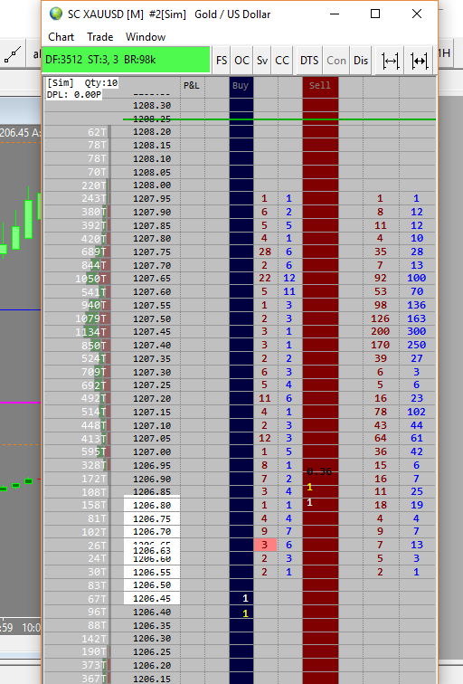Click the compress column width arrows icon
This screenshot has height=684, width=463.
click(419, 61)
